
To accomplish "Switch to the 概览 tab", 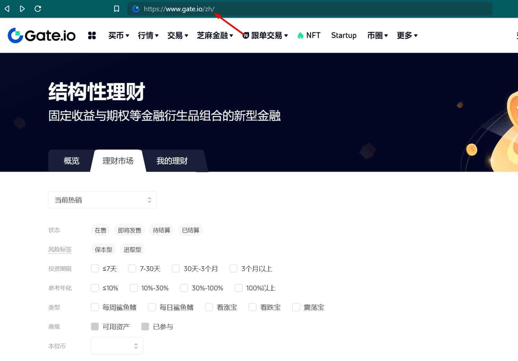I will pyautogui.click(x=71, y=161).
